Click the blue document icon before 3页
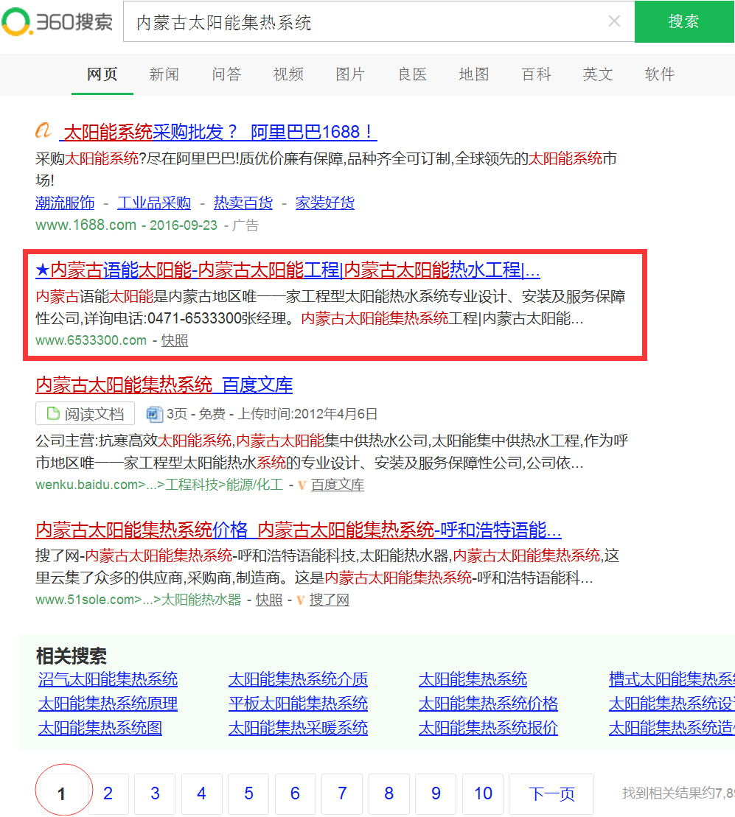 [x=154, y=413]
